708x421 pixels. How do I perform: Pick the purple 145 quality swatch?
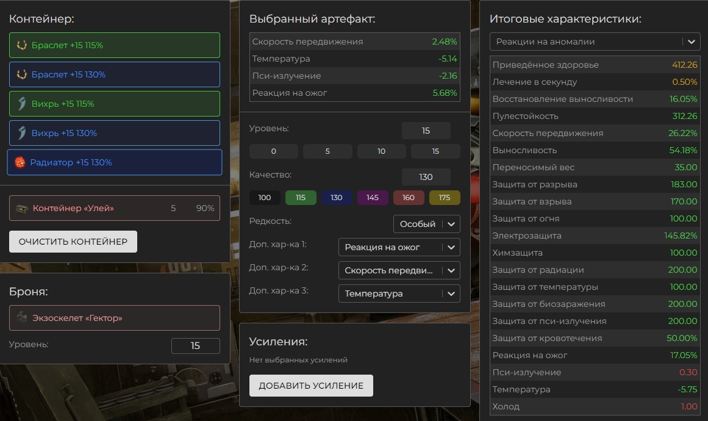(373, 198)
